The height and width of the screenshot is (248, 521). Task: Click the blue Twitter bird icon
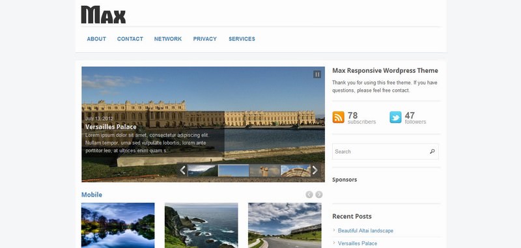point(395,117)
